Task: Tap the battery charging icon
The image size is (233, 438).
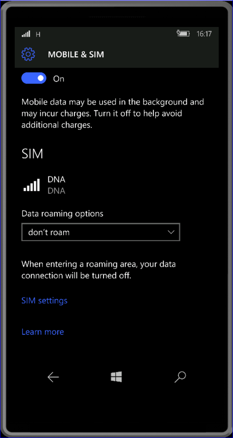Action: click(x=183, y=34)
